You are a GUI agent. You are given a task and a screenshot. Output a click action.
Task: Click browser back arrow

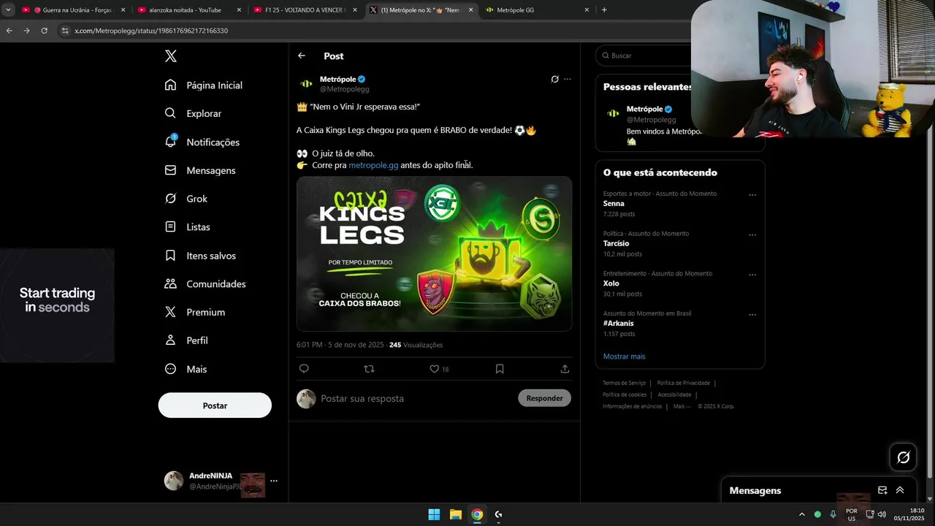tap(9, 31)
